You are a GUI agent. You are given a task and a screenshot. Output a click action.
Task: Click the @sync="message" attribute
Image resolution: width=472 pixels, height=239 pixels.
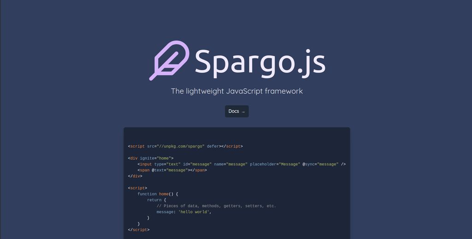[321, 164]
